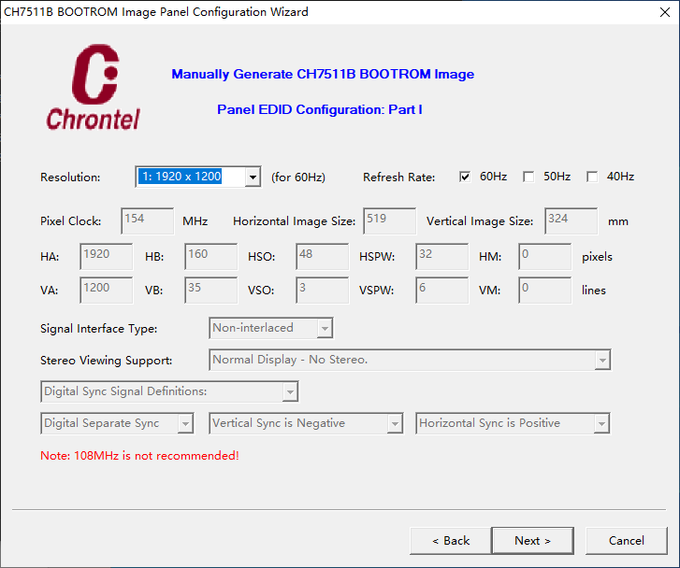Screen dimensions: 680x568
Task: Proceed with the Next button
Action: pos(532,541)
